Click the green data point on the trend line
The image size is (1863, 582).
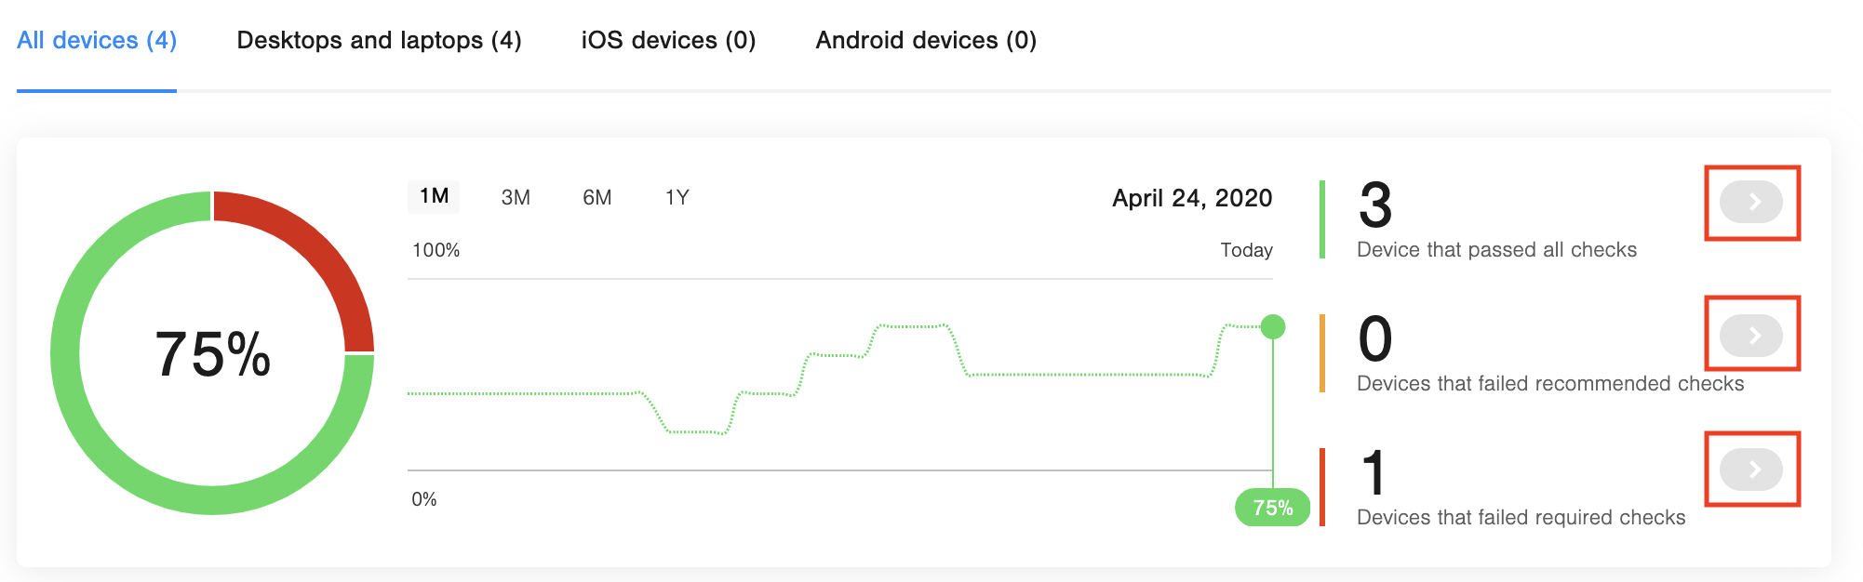pyautogui.click(x=1273, y=326)
